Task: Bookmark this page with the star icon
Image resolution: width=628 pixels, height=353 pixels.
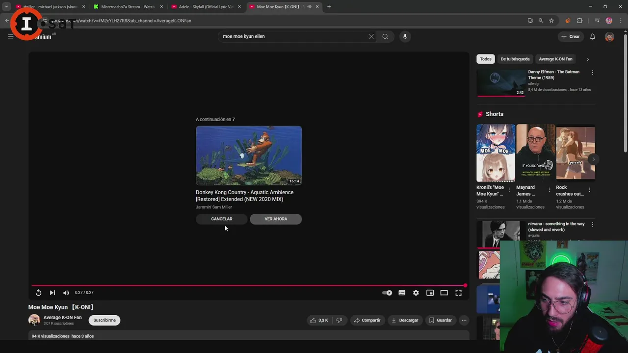Action: 551,21
